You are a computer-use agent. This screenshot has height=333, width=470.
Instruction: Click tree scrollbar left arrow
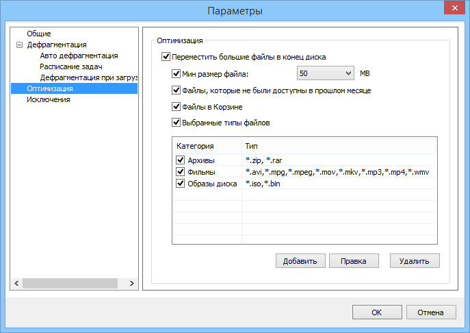16,283
